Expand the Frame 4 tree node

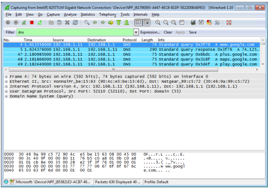(6, 77)
